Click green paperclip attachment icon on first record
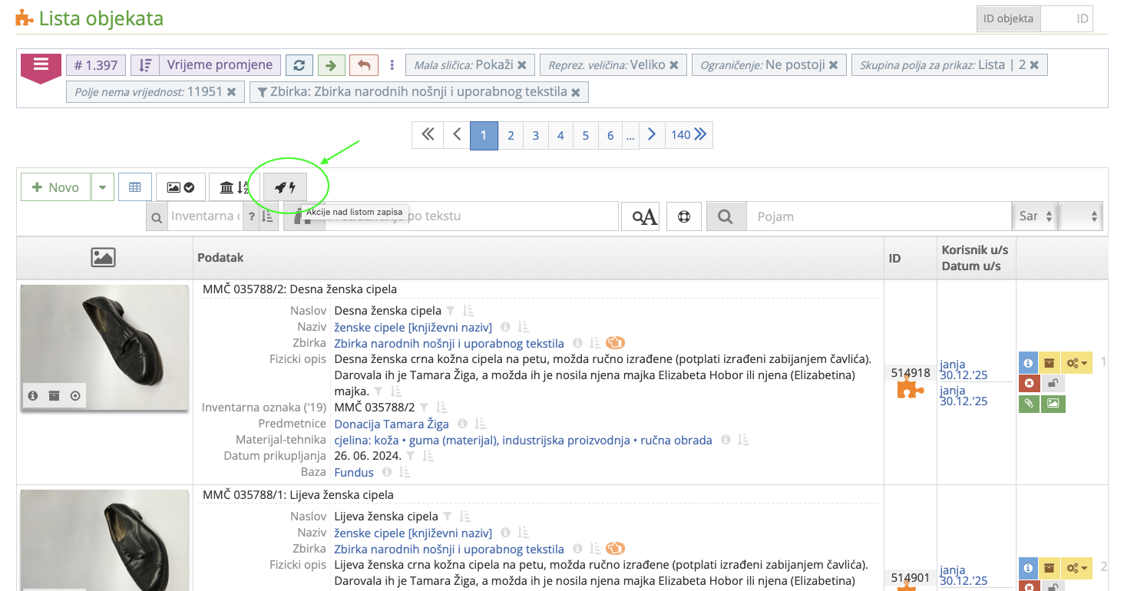The width and height of the screenshot is (1124, 591). click(x=1029, y=403)
